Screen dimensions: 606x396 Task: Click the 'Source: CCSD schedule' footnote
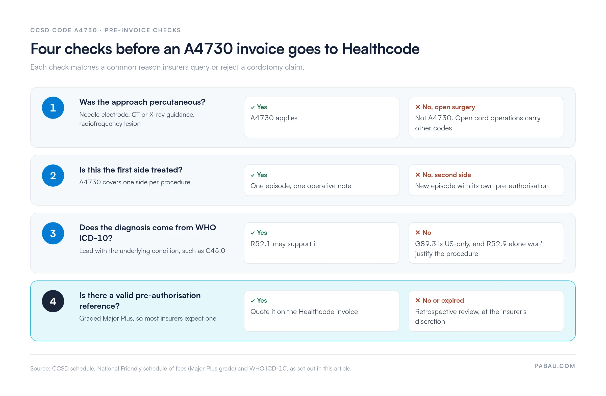click(x=191, y=369)
